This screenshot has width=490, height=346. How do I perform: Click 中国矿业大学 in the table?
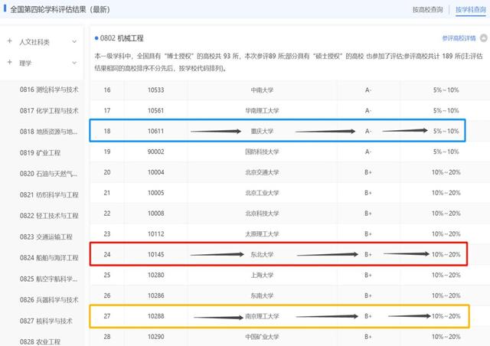(x=262, y=337)
